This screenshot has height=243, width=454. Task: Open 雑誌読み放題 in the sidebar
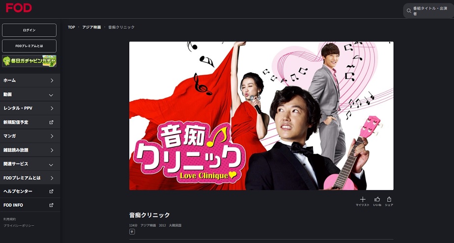30,150
